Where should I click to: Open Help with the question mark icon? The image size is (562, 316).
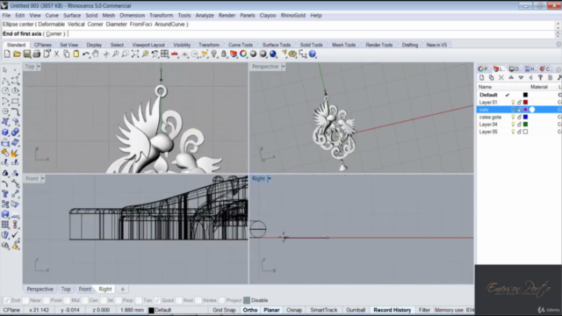[x=313, y=54]
